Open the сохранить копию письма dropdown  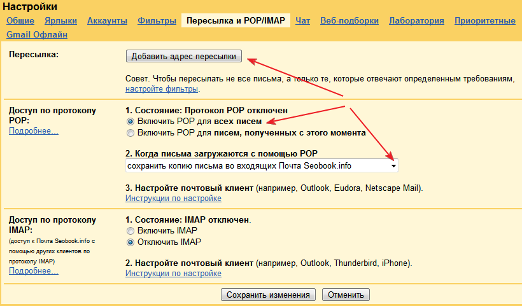point(262,165)
